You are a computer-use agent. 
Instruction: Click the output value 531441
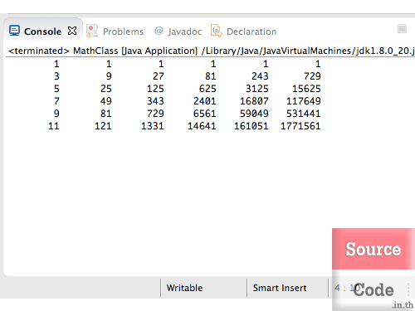304,114
